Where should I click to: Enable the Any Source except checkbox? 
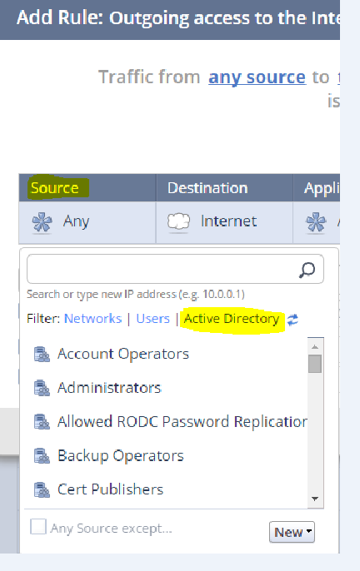point(38,527)
